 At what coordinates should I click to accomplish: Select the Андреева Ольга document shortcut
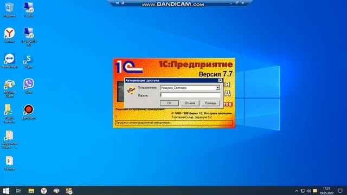[x=9, y=140]
